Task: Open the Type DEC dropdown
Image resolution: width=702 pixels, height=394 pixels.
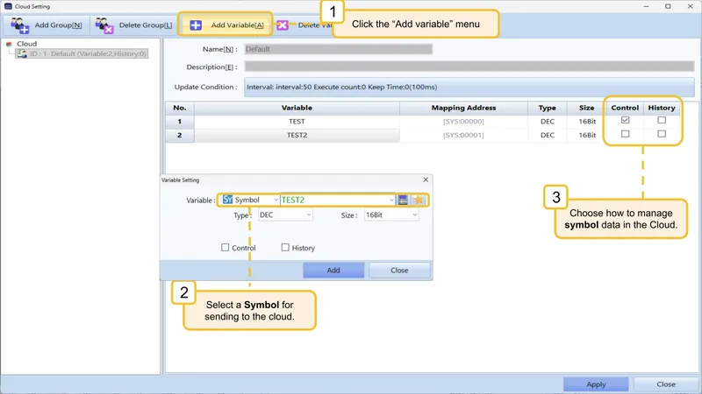Action: point(309,215)
